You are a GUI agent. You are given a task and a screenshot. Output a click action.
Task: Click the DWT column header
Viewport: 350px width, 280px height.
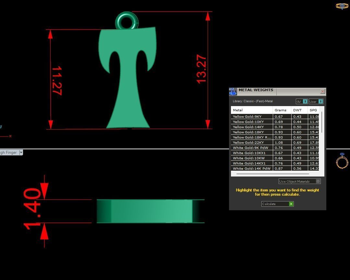coord(299,110)
